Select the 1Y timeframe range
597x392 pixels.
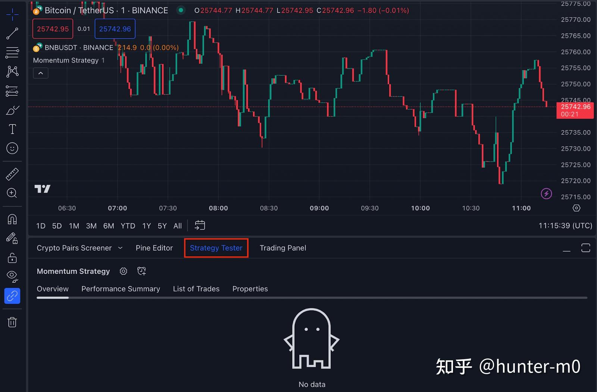pyautogui.click(x=146, y=225)
